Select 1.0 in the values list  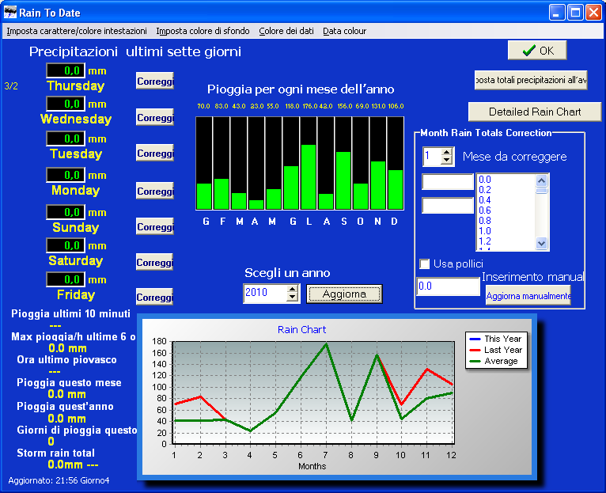click(485, 231)
